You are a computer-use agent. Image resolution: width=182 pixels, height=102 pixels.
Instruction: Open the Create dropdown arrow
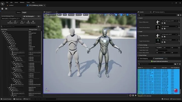point(25,22)
